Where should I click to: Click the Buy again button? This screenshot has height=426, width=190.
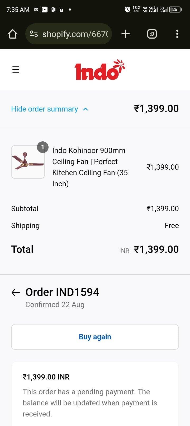(95, 337)
